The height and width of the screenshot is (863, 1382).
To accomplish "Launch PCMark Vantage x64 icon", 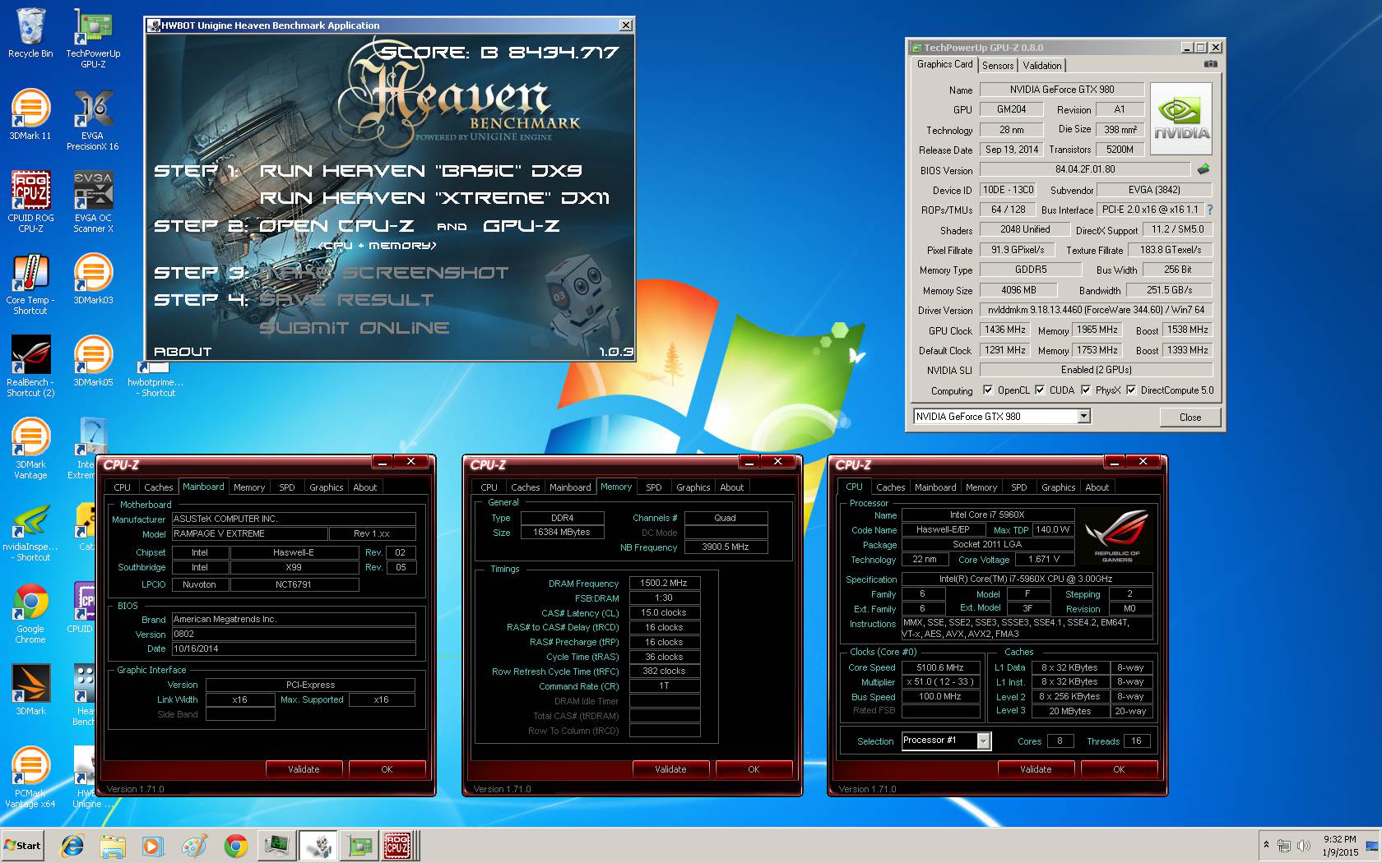I will pyautogui.click(x=30, y=777).
